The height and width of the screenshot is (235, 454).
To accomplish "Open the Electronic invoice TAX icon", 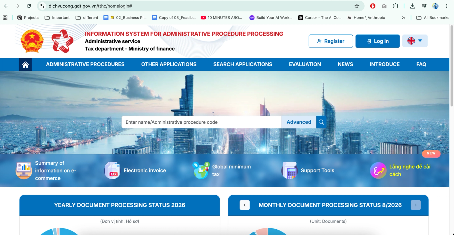I will click(112, 170).
